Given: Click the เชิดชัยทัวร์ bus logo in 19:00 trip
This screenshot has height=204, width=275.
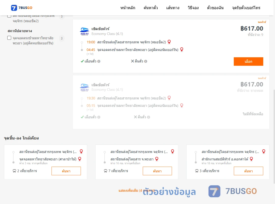Looking at the screenshot, I should 84,31.
